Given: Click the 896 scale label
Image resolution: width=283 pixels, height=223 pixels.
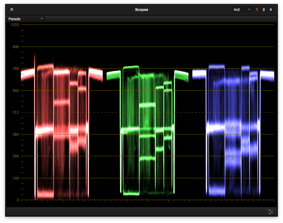Looking at the screenshot, I should (x=16, y=47).
